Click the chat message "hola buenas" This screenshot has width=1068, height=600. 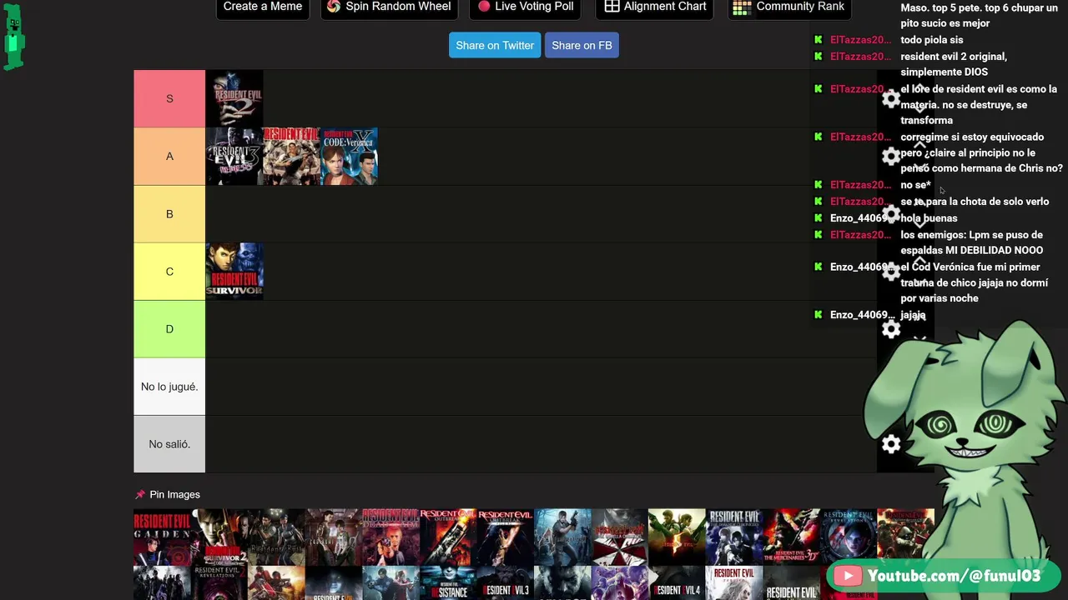point(929,218)
